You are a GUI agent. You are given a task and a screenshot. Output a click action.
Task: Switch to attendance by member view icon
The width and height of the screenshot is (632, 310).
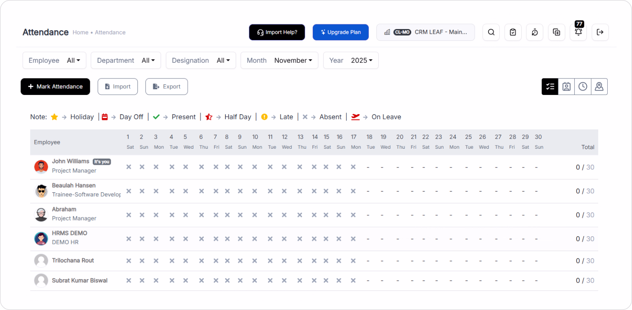[x=566, y=87]
